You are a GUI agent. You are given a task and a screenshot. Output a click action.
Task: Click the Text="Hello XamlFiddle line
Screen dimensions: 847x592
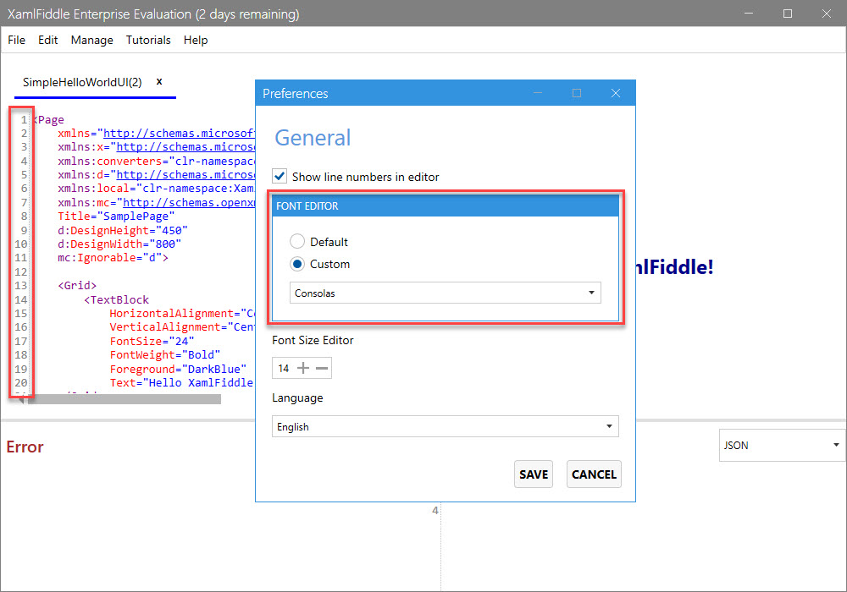181,383
